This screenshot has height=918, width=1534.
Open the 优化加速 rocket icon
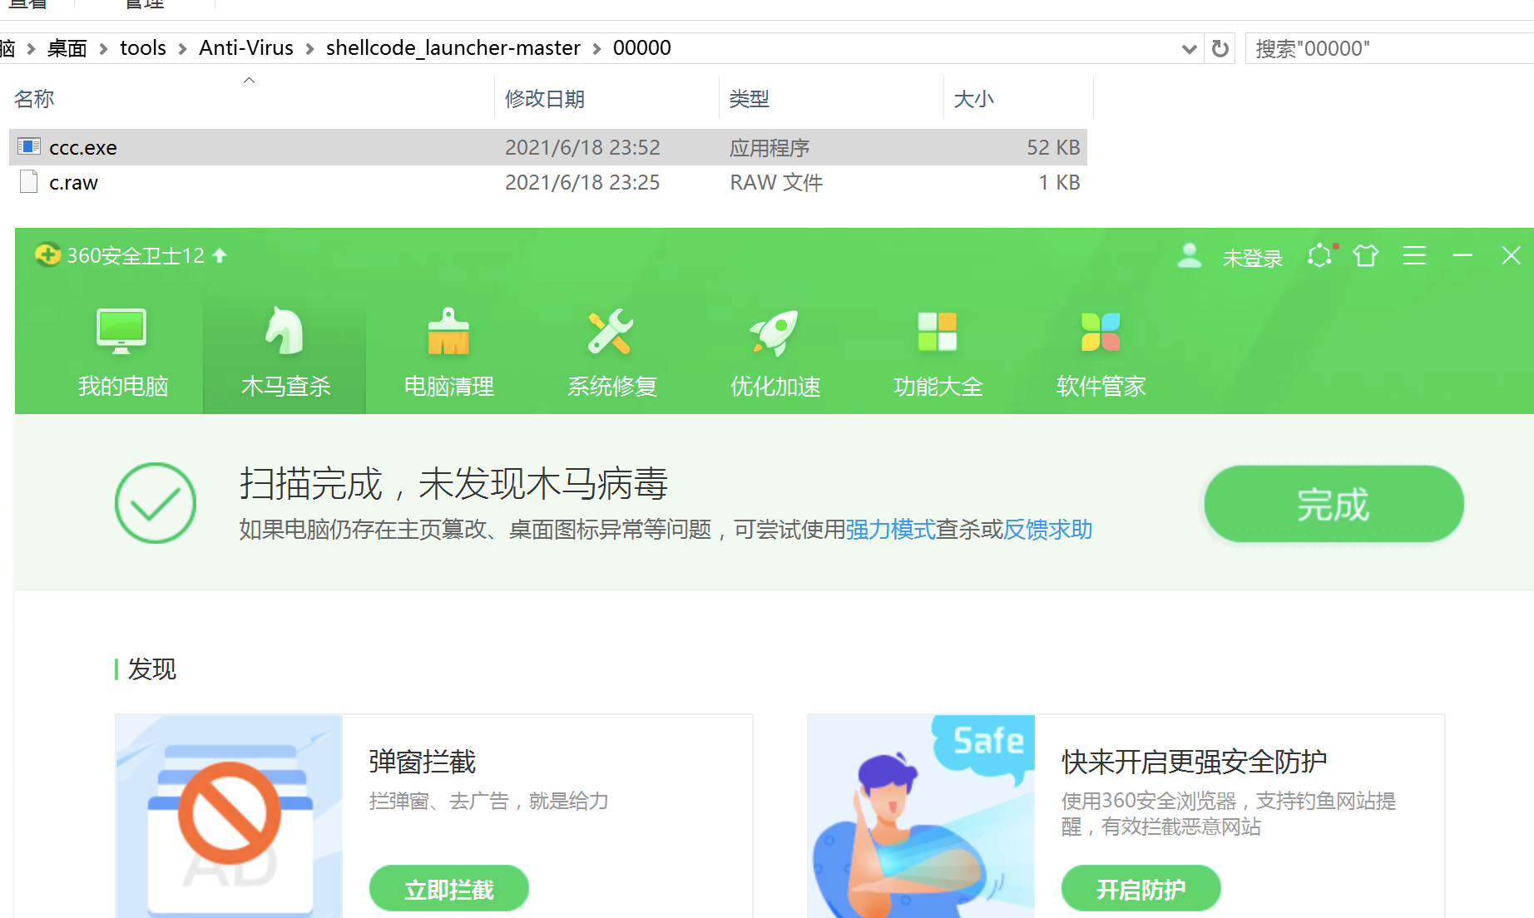[774, 333]
